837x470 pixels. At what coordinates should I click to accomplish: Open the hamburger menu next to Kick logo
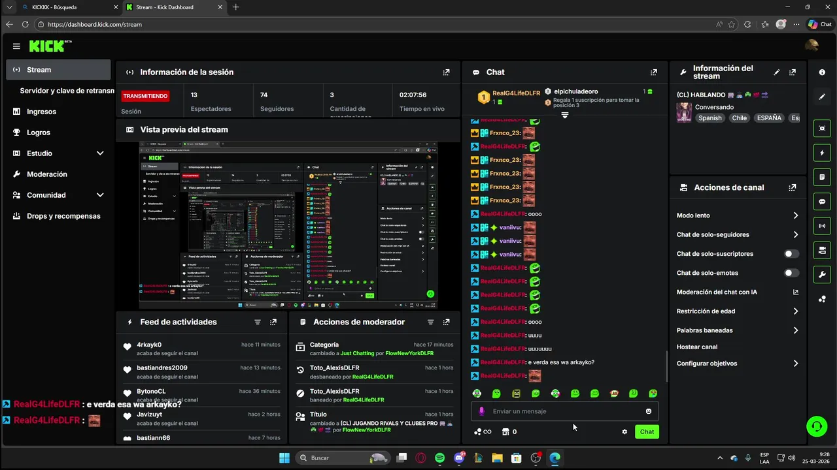tap(16, 46)
